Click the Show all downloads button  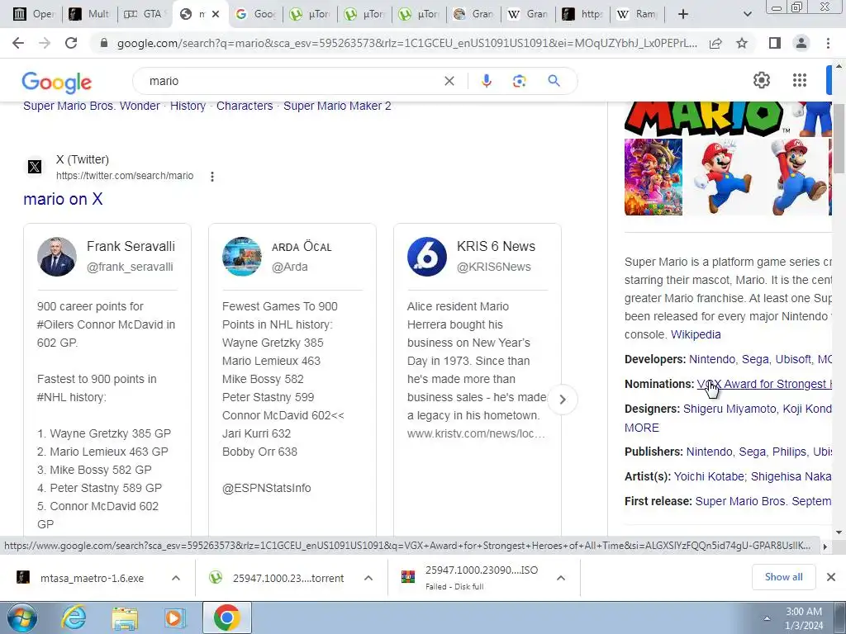point(783,577)
